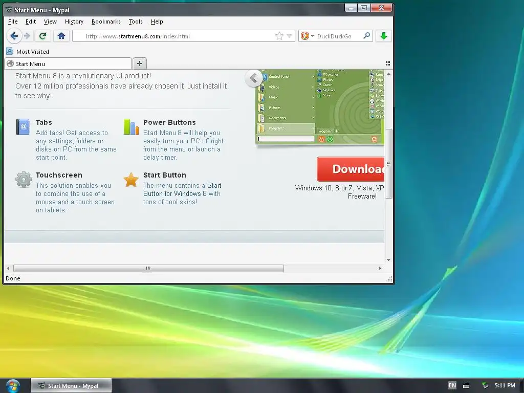Viewport: 524px width, 393px height.
Task: Click the Tabs address book icon
Action: 23,127
